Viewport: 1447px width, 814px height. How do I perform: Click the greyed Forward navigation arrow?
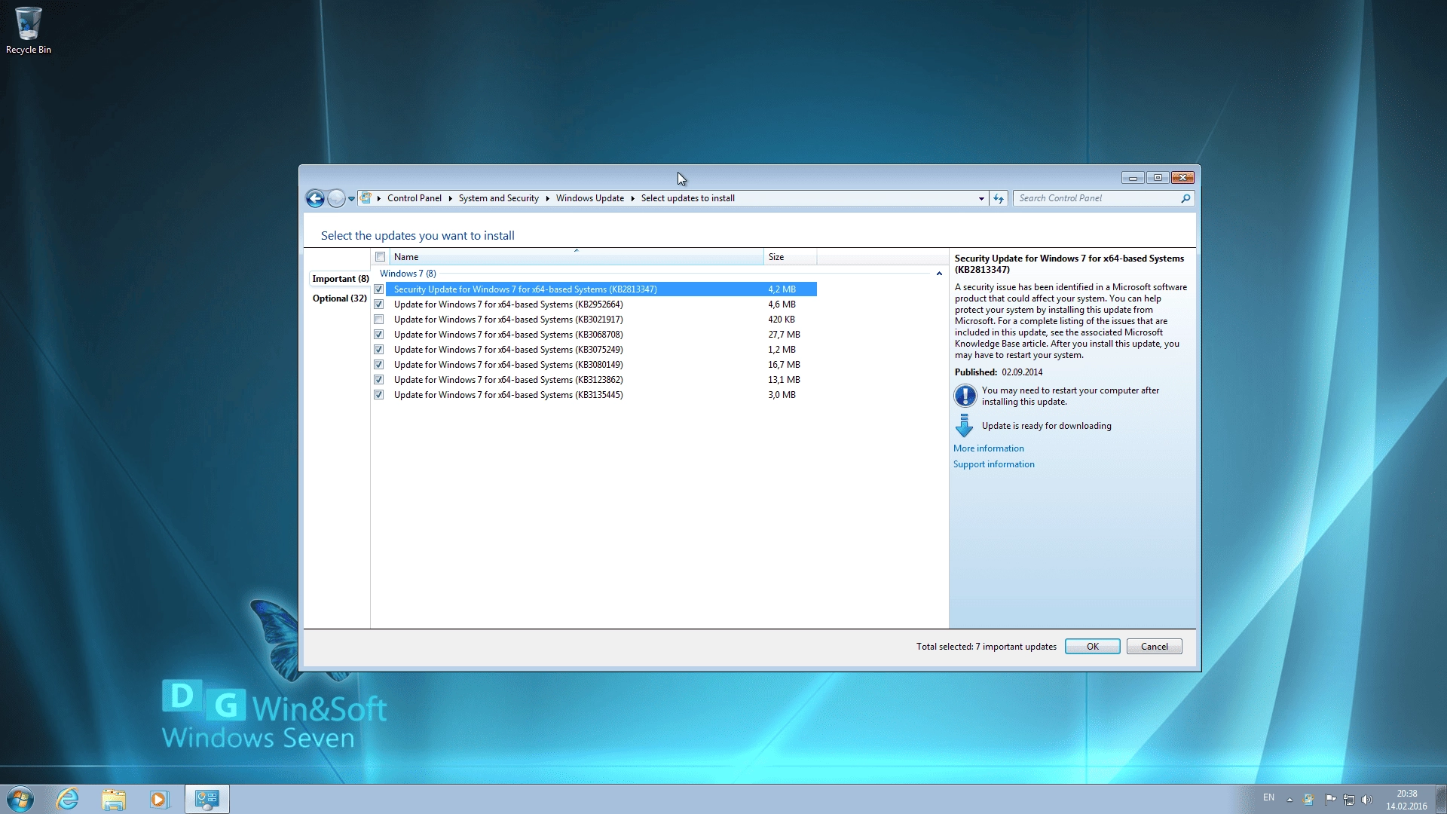[336, 198]
